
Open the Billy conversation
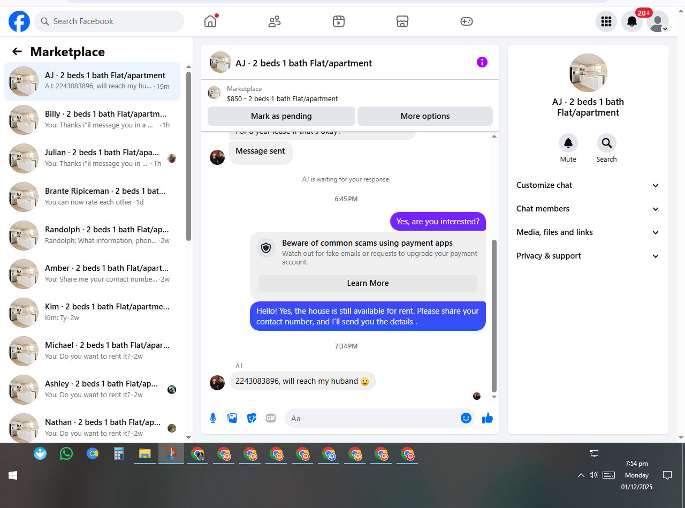click(x=92, y=119)
